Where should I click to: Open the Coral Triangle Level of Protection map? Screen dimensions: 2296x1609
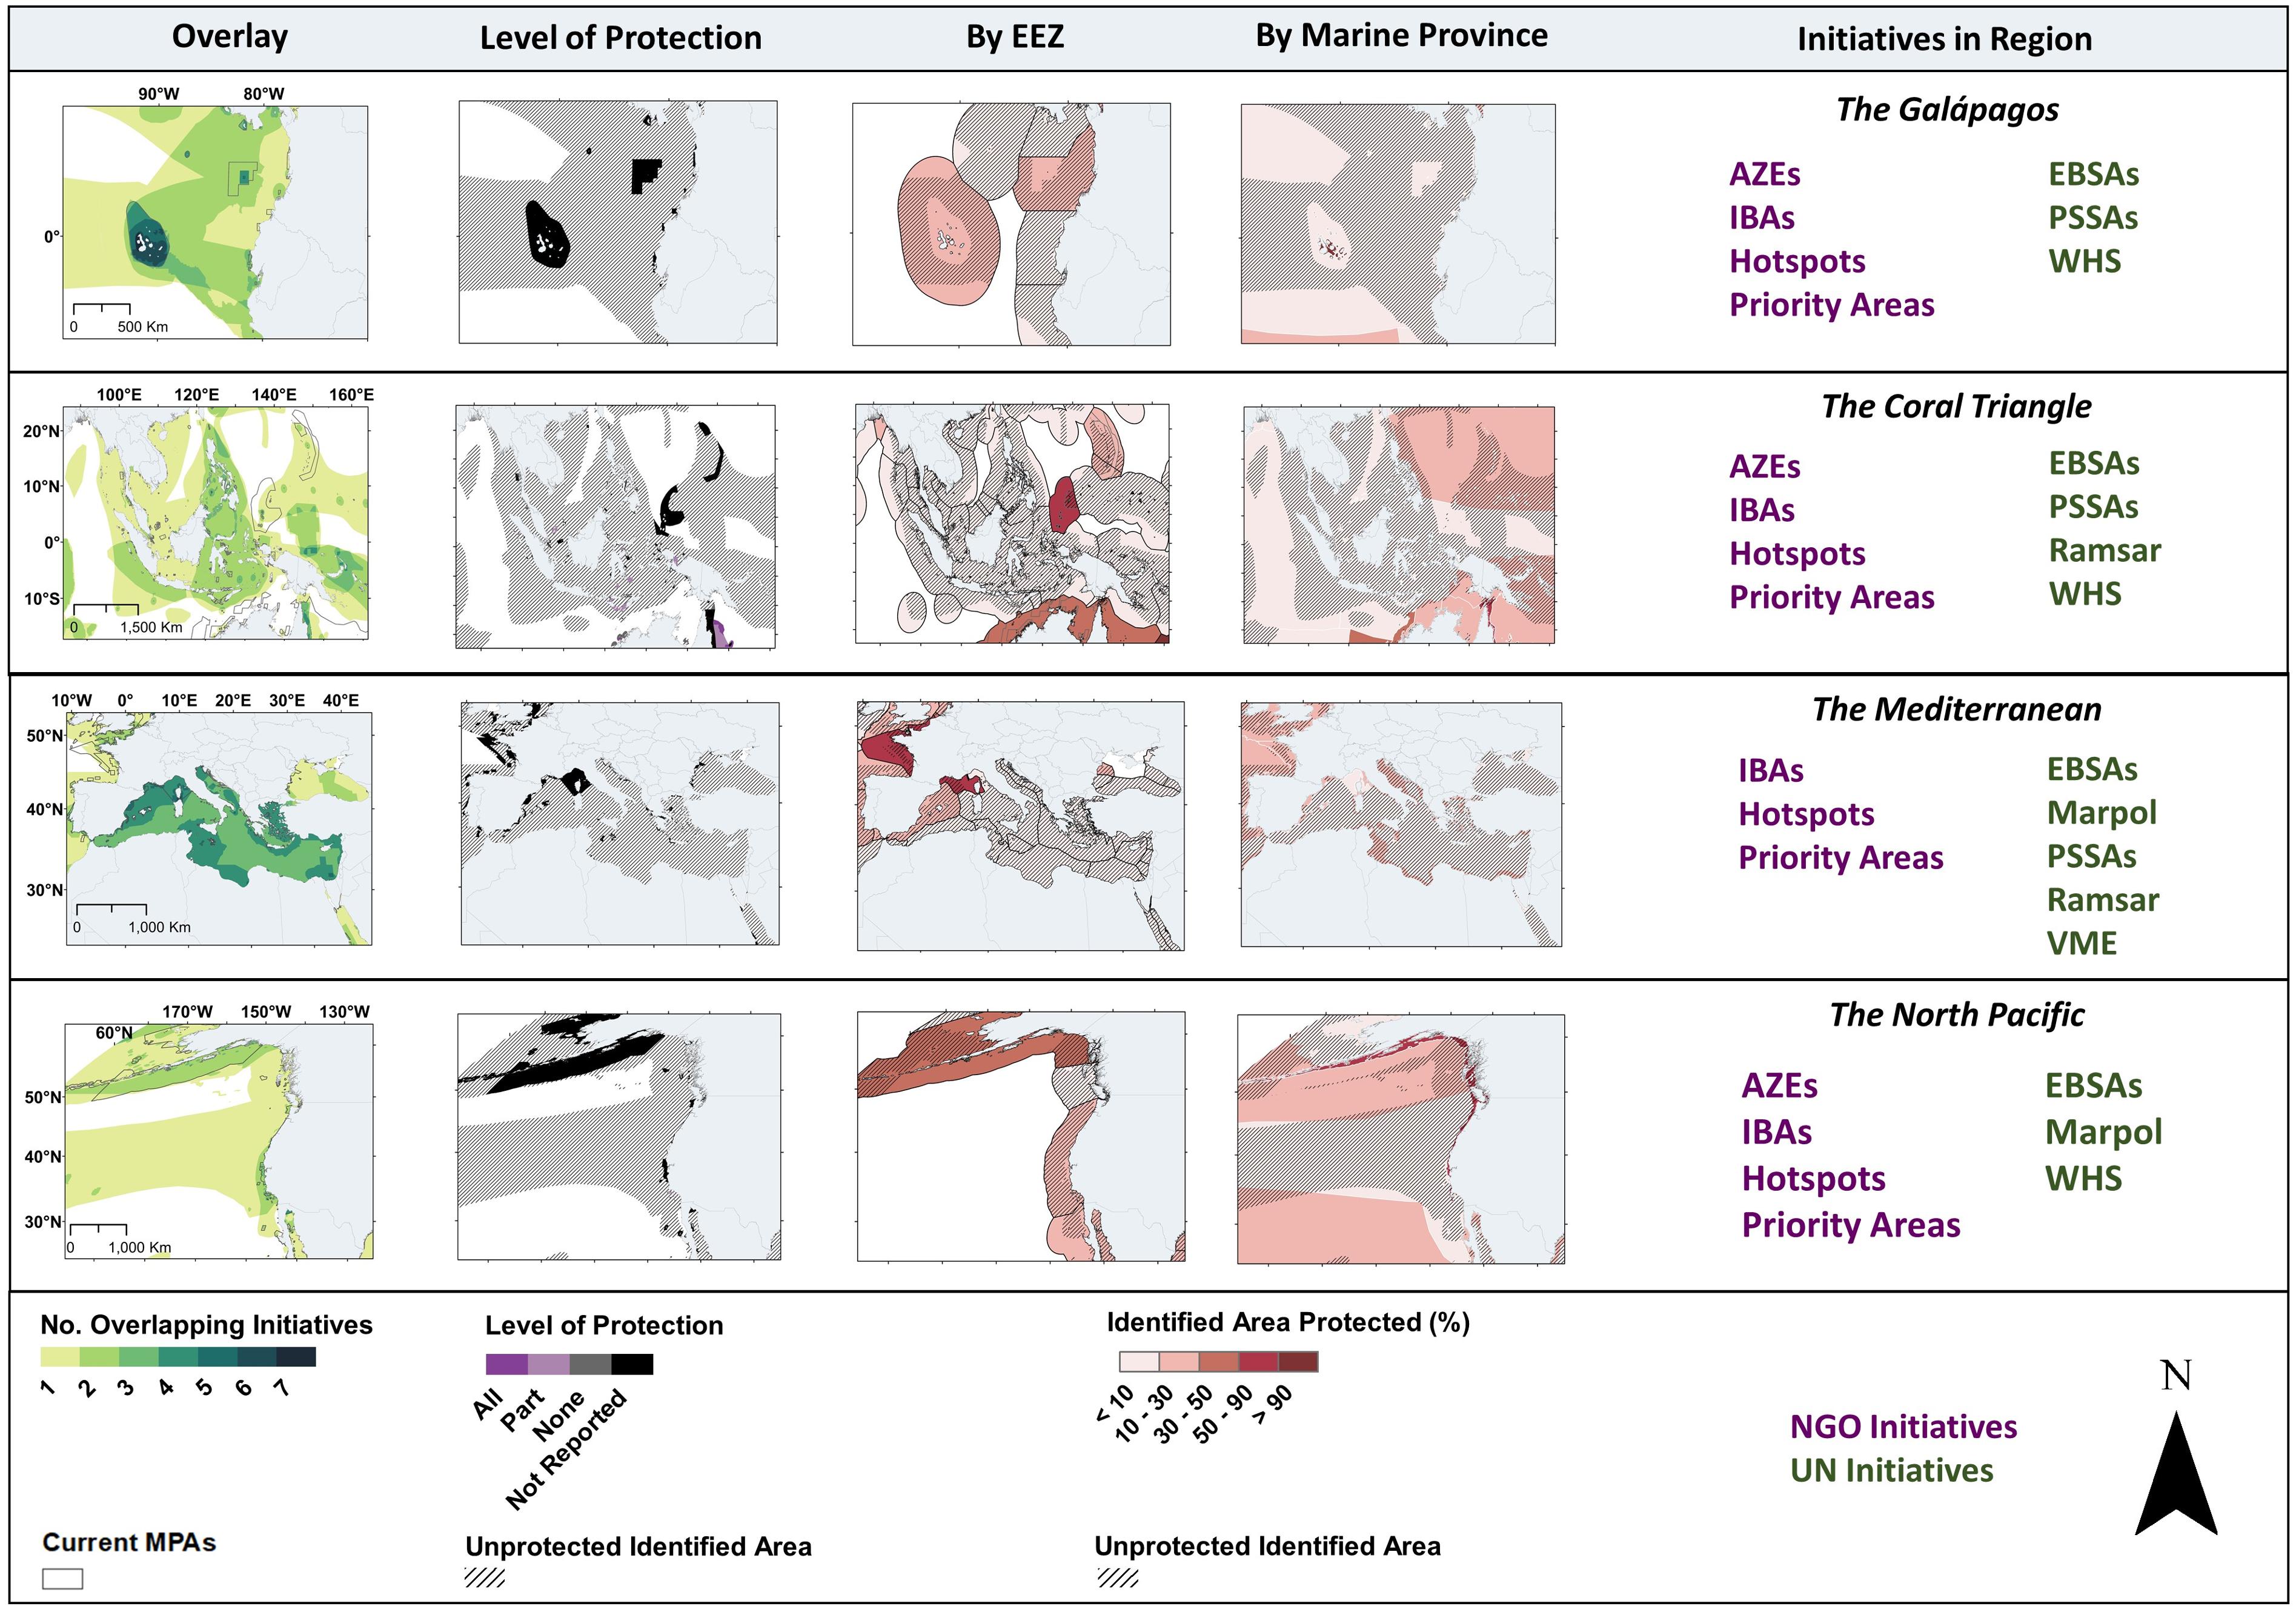615,526
